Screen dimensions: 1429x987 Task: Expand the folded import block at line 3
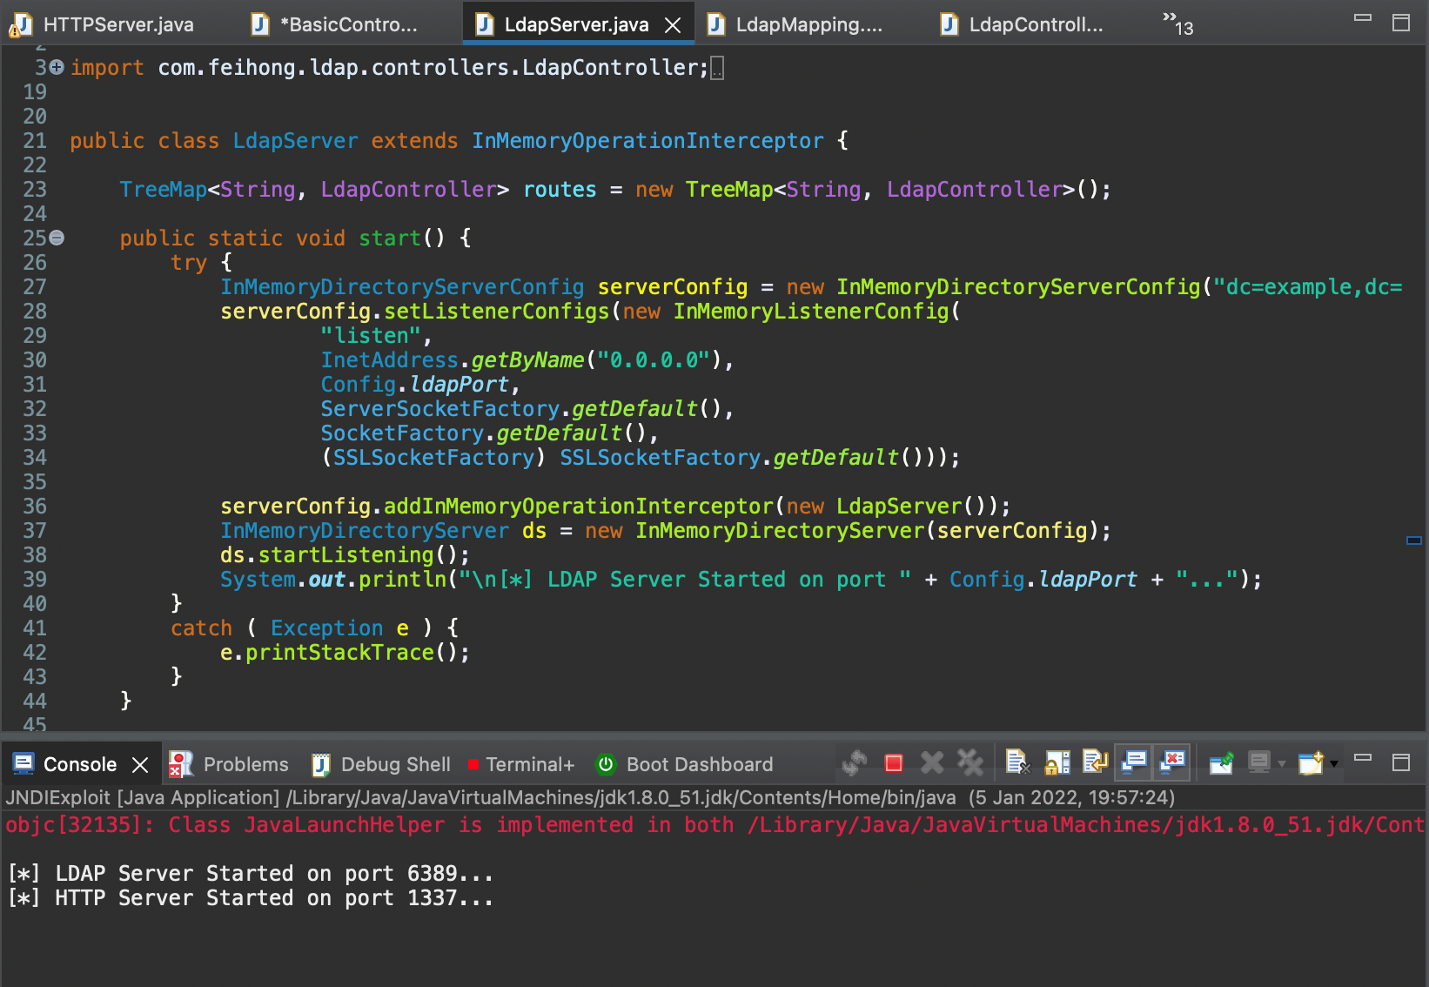(57, 67)
